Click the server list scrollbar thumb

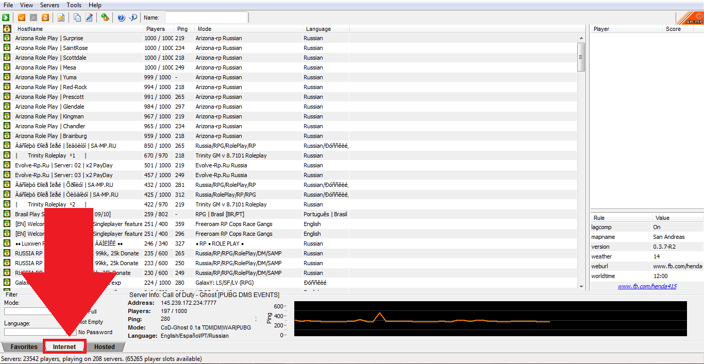pos(581,57)
